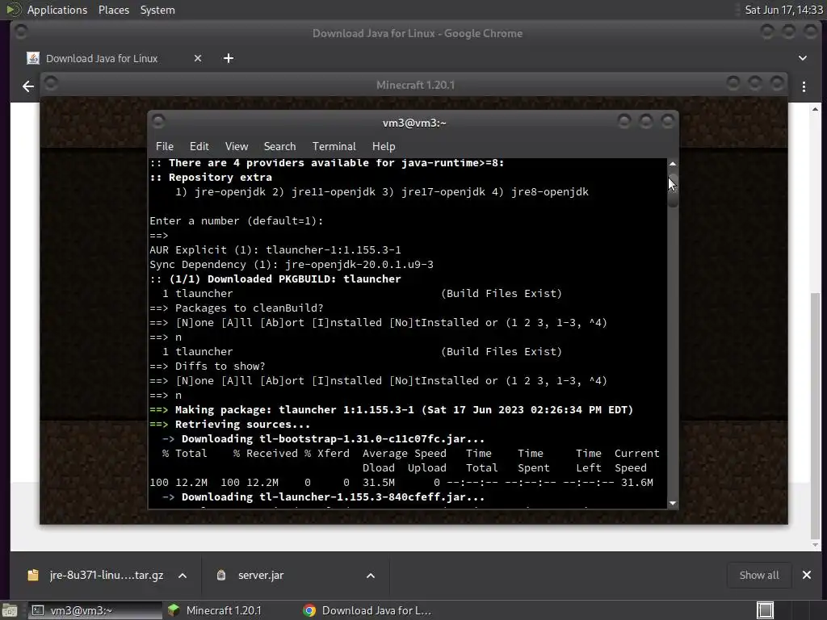The height and width of the screenshot is (620, 827).
Task: Open downloaded server.jar file
Action: [261, 575]
